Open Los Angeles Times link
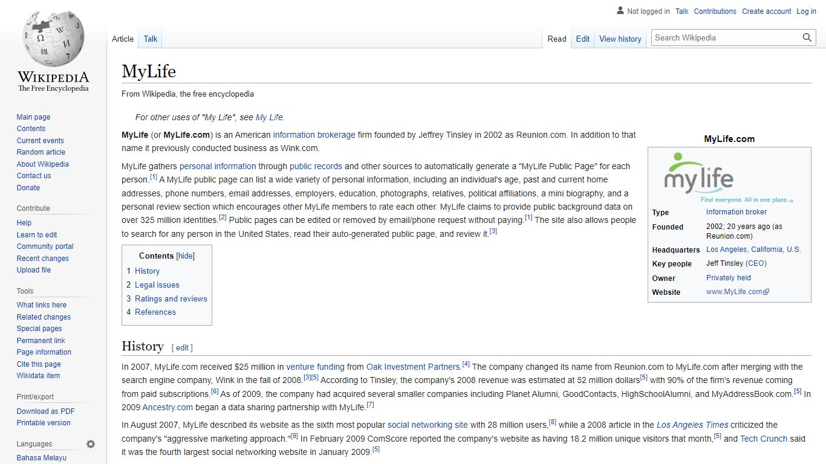Screen dimensions: 826x464 point(692,425)
